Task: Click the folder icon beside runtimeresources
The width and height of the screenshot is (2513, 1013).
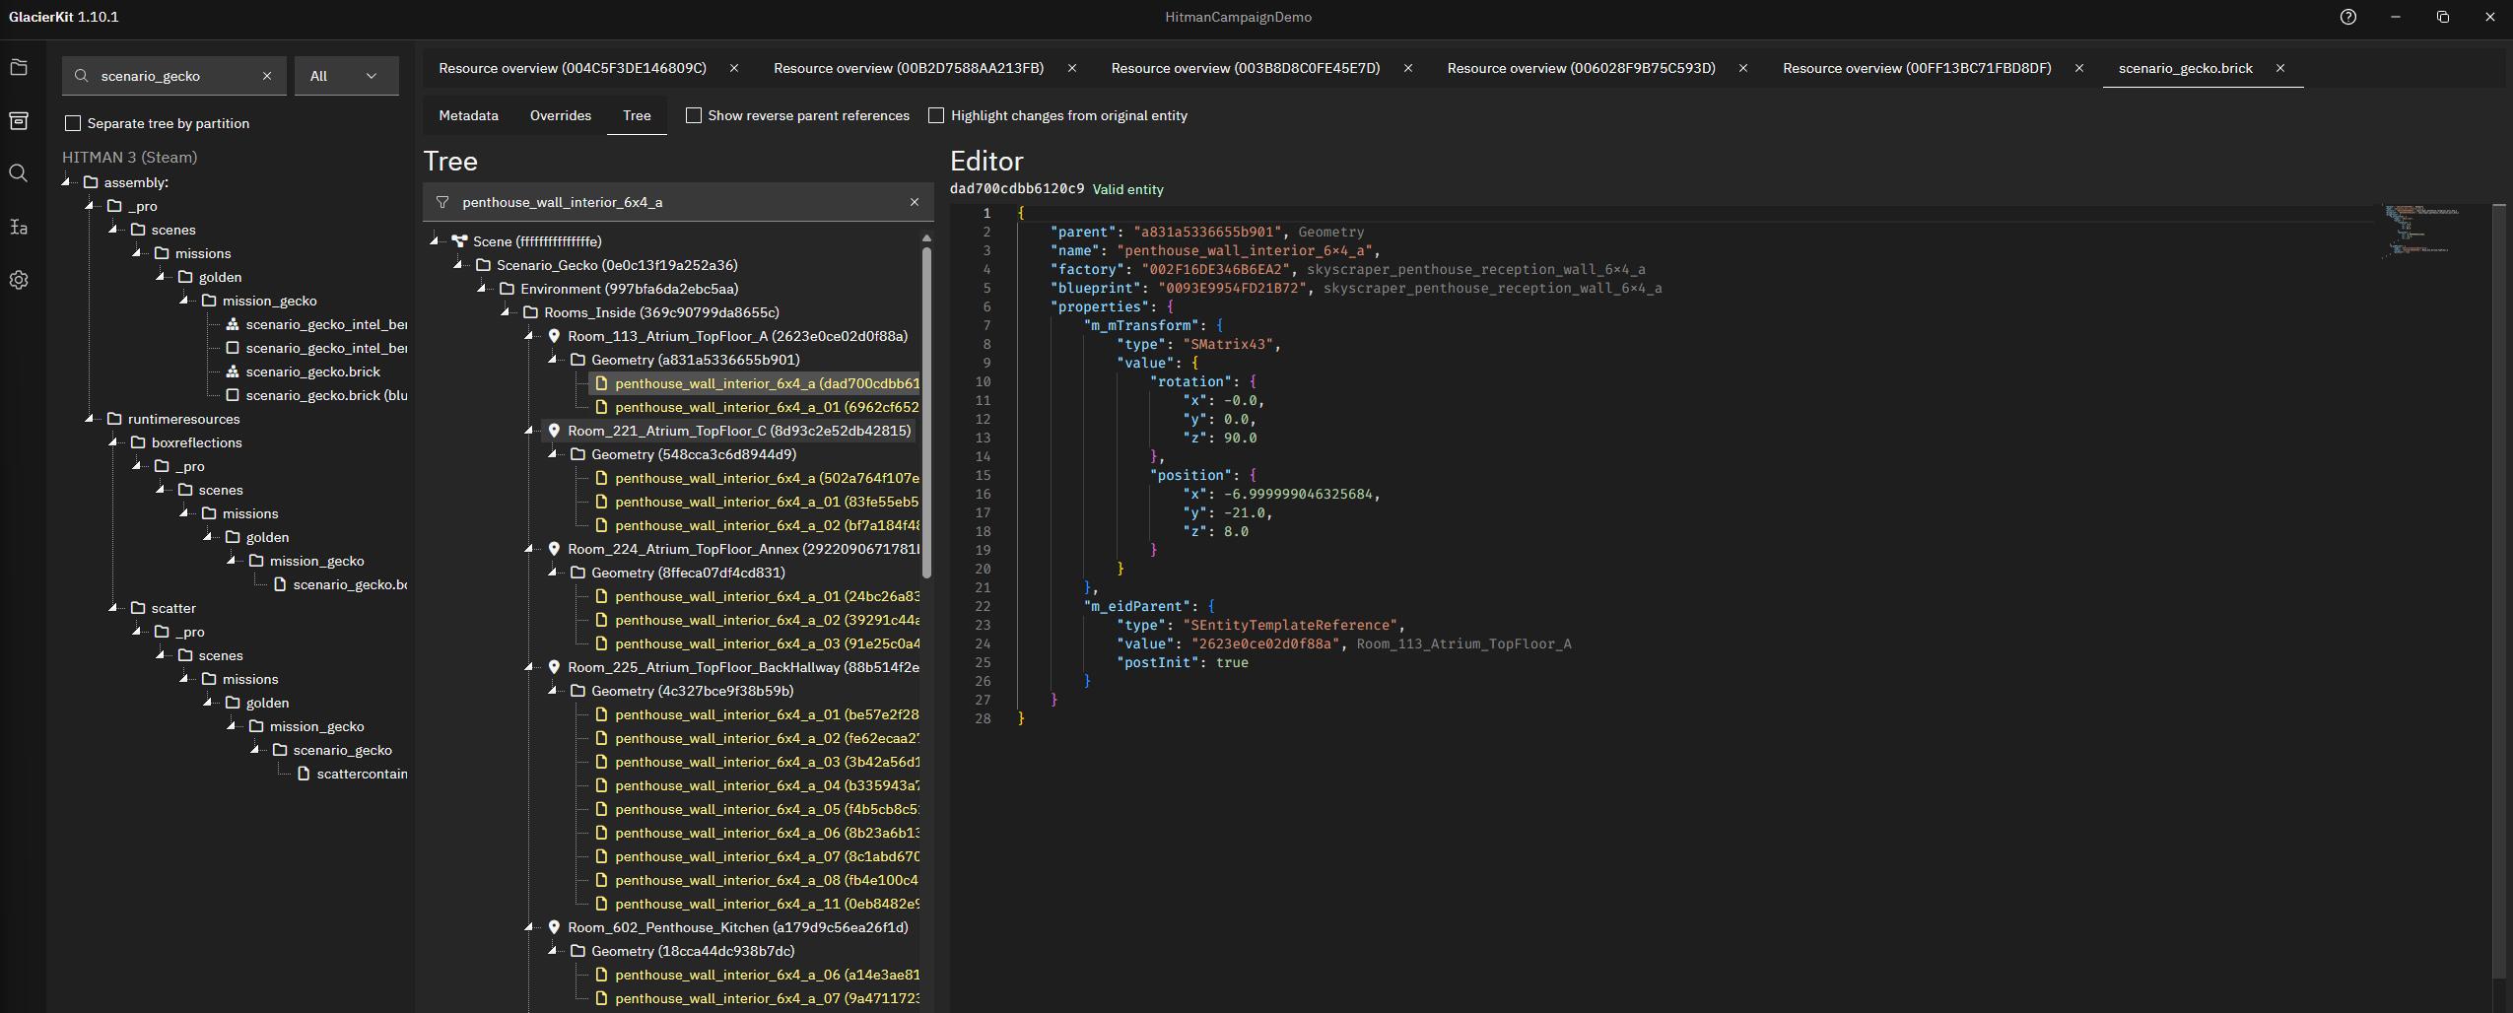Action: click(x=114, y=419)
